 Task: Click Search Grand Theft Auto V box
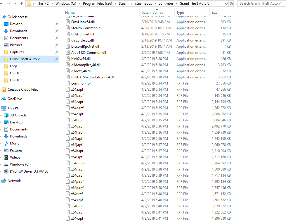tap(261, 4)
